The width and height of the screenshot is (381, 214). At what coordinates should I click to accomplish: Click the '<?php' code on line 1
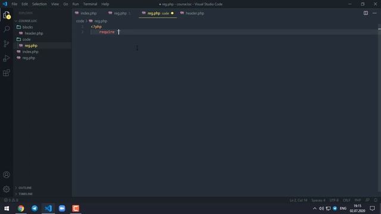coord(96,27)
